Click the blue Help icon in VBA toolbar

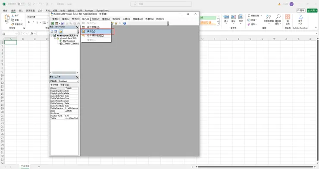tap(125, 23)
